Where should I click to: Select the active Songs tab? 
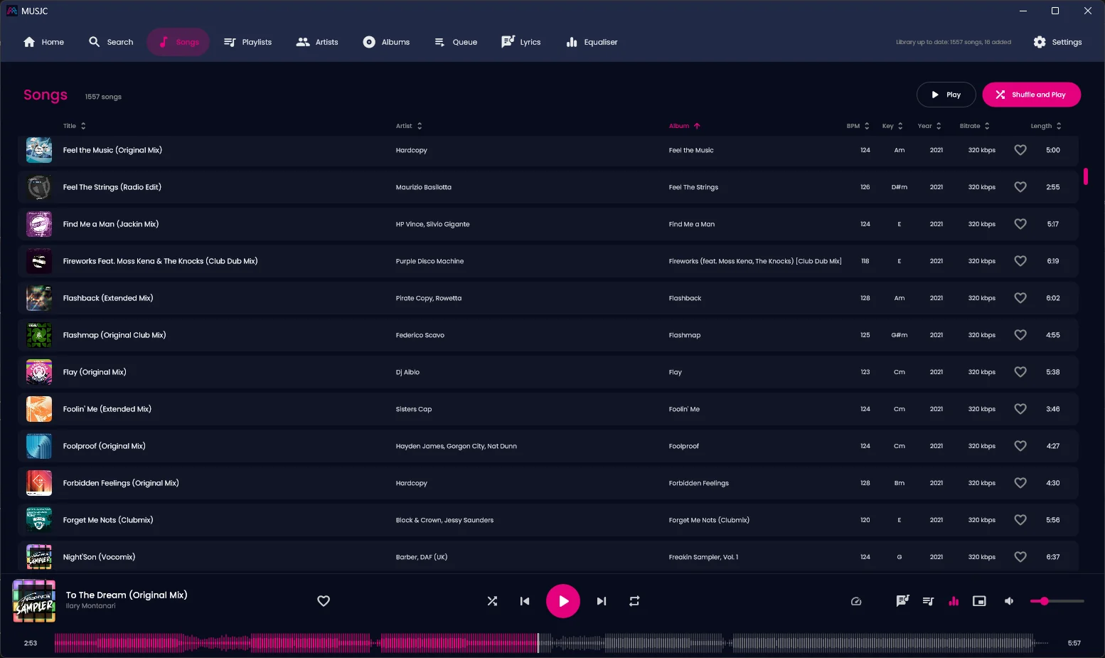pos(178,42)
